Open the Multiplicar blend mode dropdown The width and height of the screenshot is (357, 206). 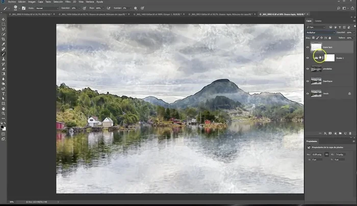tap(320, 32)
